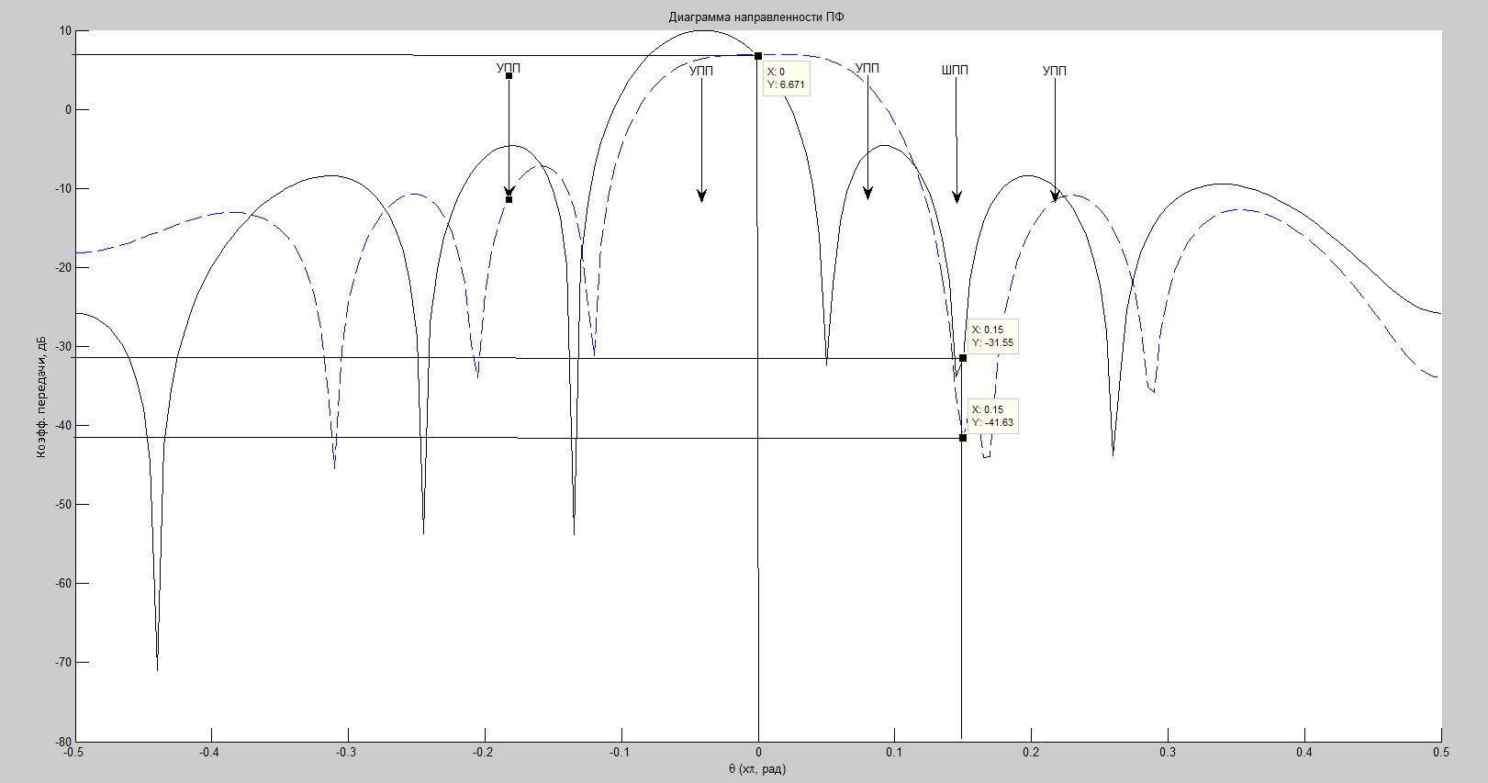Click the data tip box reading Y: 6.671
This screenshot has height=783, width=1488.
click(786, 78)
